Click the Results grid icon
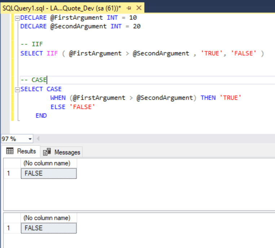 (10, 151)
